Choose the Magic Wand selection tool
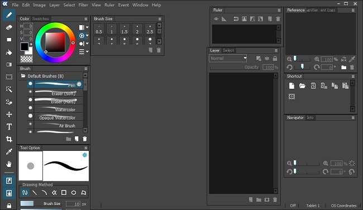363x210 pixels. point(9,89)
